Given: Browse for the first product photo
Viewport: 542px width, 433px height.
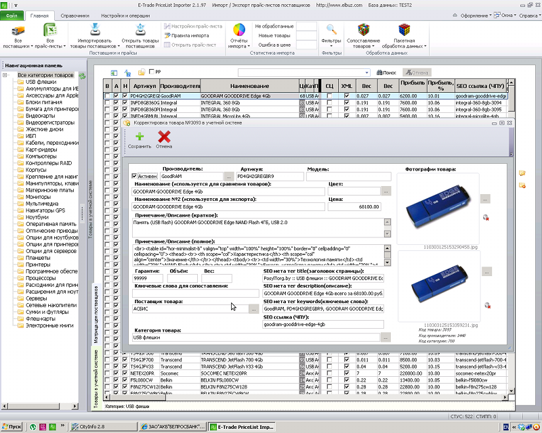Looking at the screenshot, I should pyautogui.click(x=485, y=199).
